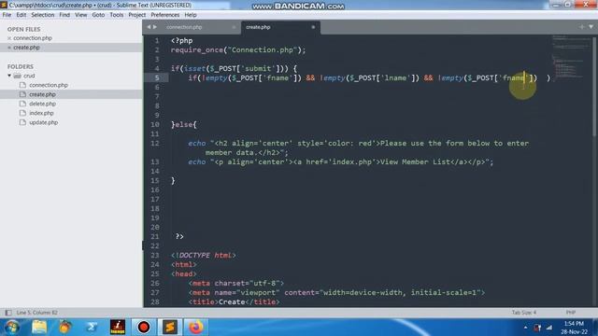Open update.php in crud folder

(44, 122)
